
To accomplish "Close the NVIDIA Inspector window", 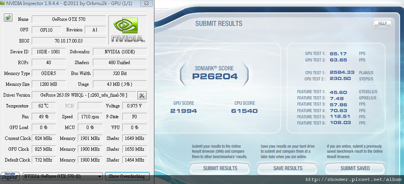I will 146,3.
